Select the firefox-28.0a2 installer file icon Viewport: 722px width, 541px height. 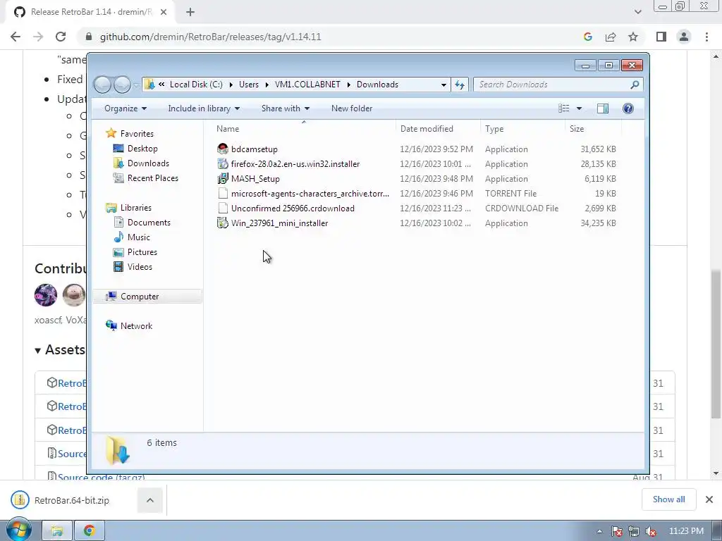tap(223, 163)
